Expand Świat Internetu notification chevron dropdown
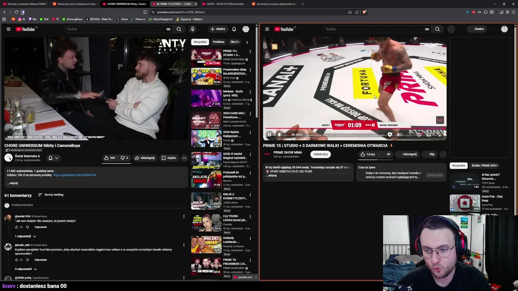Image resolution: width=518 pixels, height=291 pixels. coord(57,158)
